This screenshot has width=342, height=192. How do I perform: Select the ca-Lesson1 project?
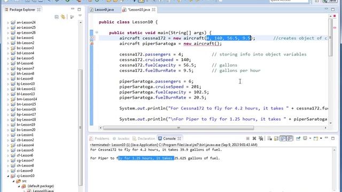click(x=25, y=135)
